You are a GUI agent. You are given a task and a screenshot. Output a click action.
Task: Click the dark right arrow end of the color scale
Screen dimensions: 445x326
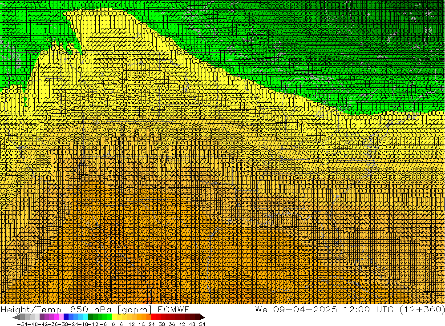point(202,317)
